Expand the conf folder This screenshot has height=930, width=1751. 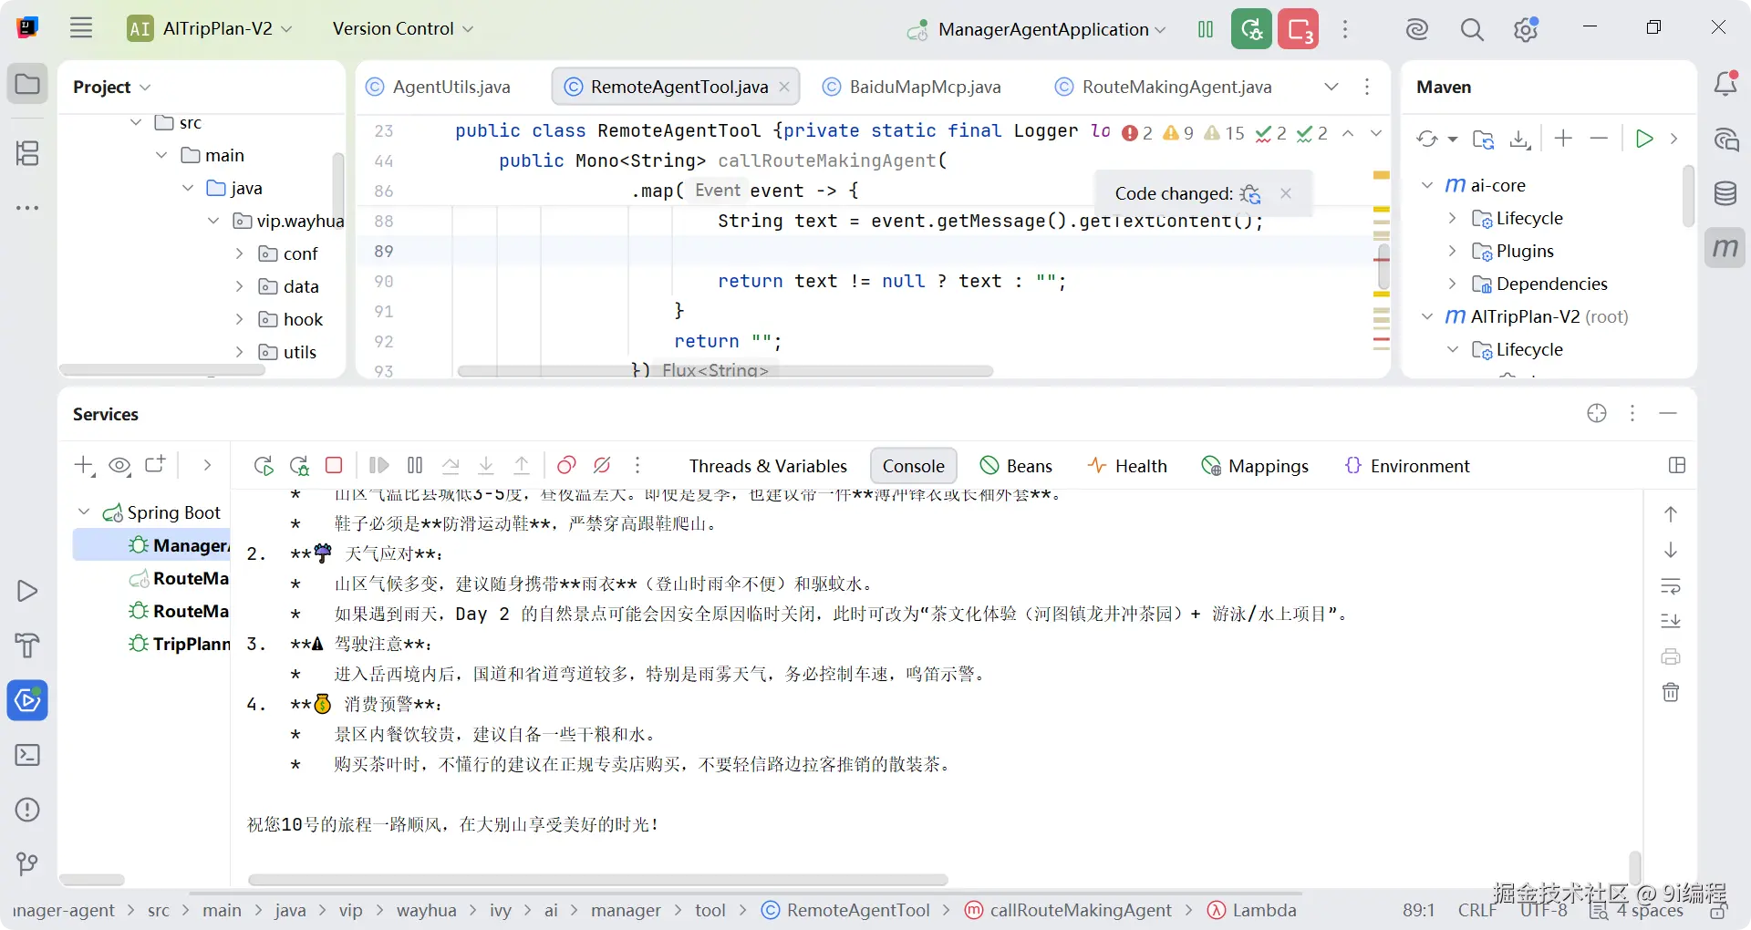[x=240, y=253]
